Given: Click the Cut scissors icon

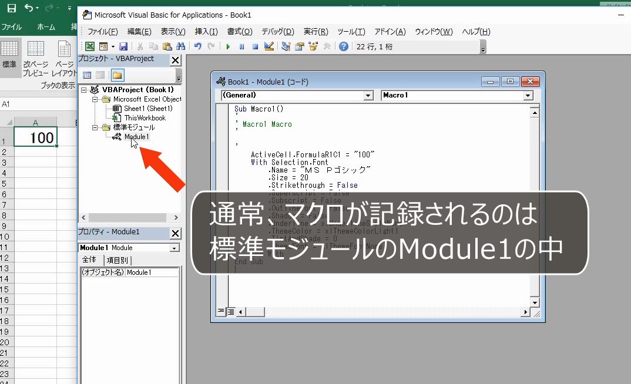Looking at the screenshot, I should point(140,46).
